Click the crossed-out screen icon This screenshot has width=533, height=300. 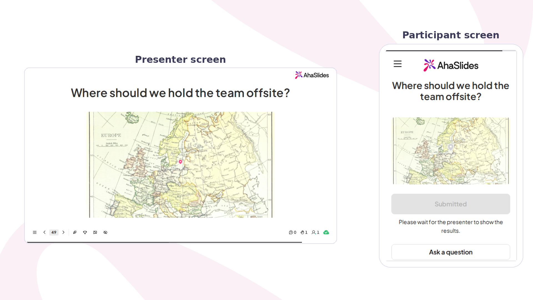coord(95,232)
